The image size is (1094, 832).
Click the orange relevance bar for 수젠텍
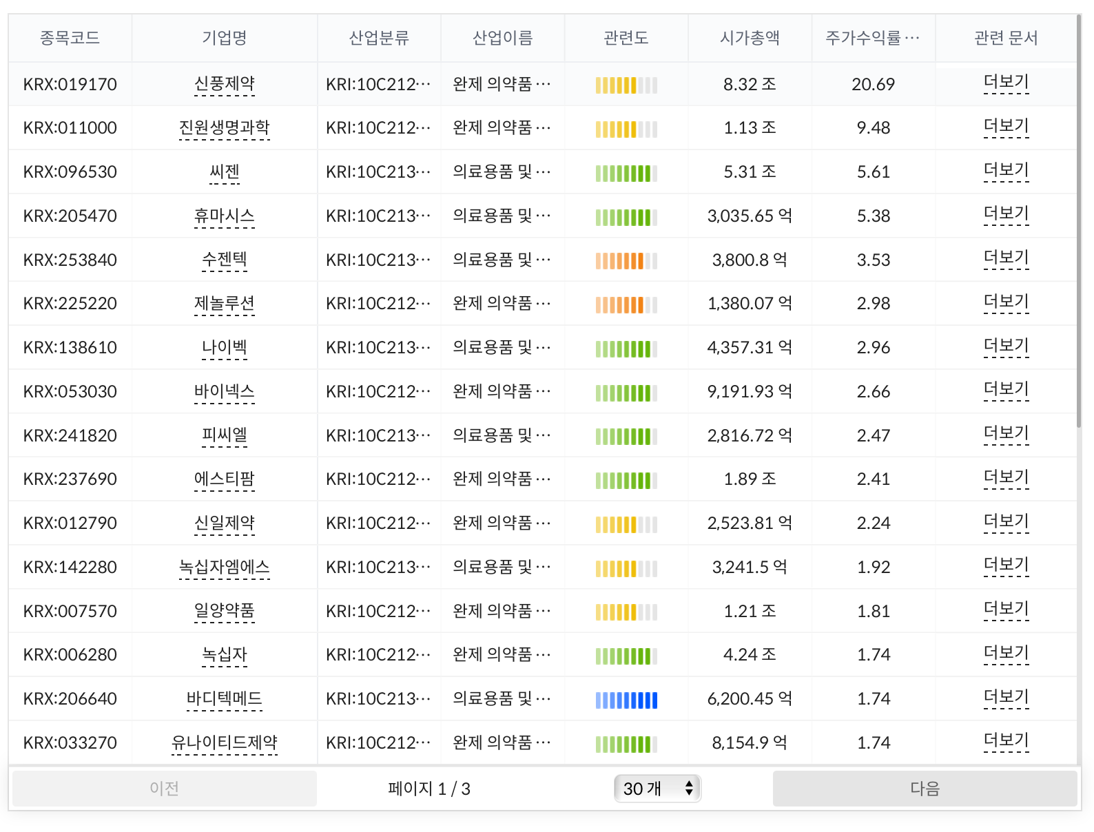(x=626, y=261)
